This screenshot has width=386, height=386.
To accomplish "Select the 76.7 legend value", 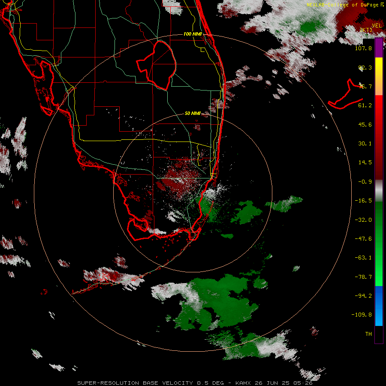I will click(365, 86).
